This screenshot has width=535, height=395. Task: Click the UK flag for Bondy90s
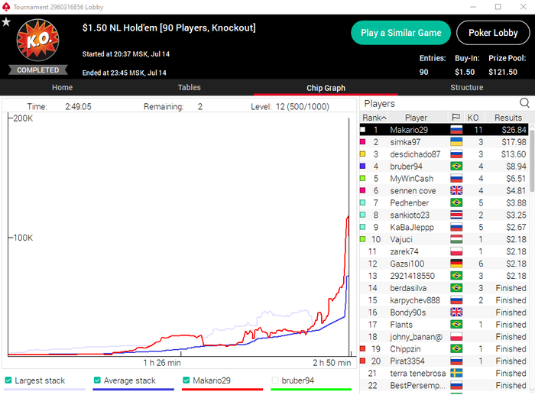(456, 312)
